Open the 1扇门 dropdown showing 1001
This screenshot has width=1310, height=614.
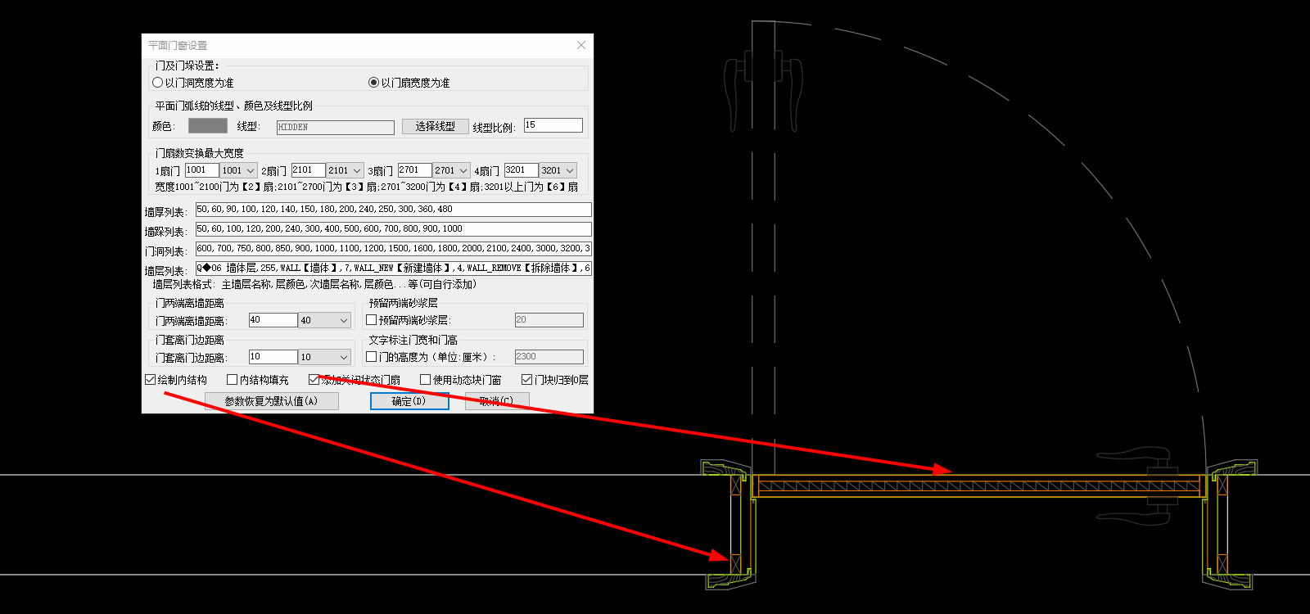[x=239, y=170]
